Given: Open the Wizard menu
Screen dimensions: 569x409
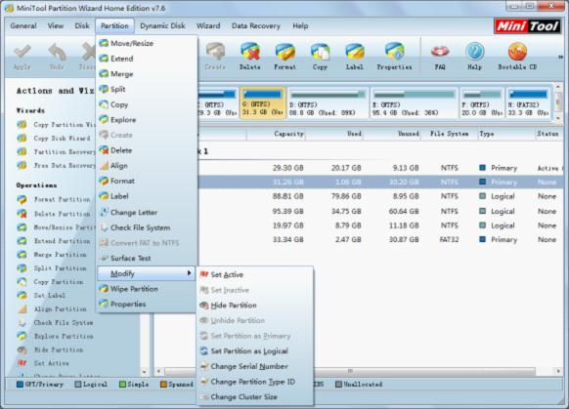Looking at the screenshot, I should point(208,26).
